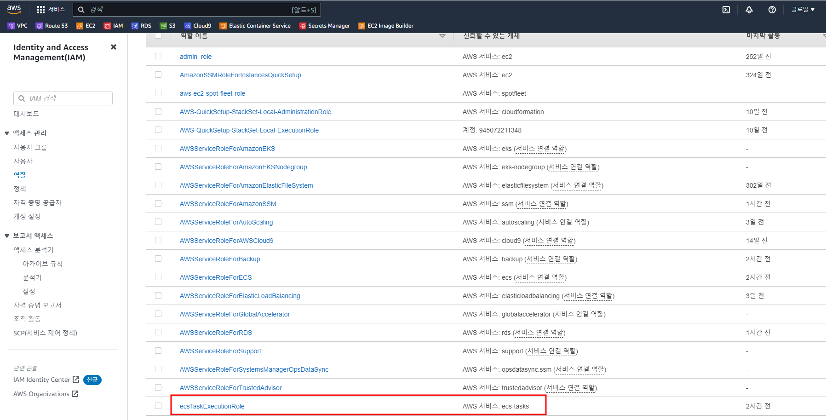
Task: Open the AWSServiceRoleForAWSCloud9 link
Action: [x=227, y=241]
